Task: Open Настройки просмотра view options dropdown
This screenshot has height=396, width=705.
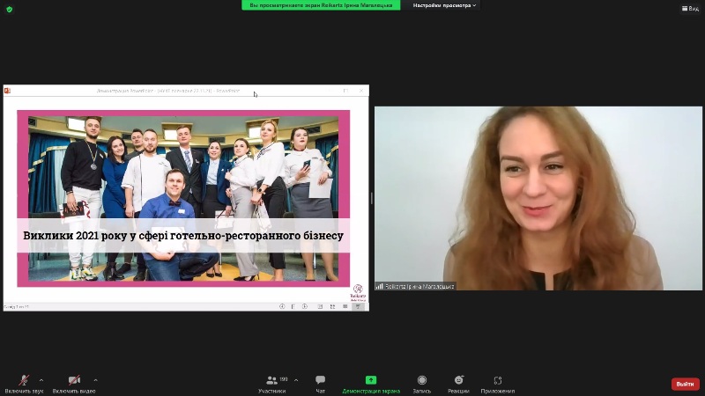Action: coord(444,5)
